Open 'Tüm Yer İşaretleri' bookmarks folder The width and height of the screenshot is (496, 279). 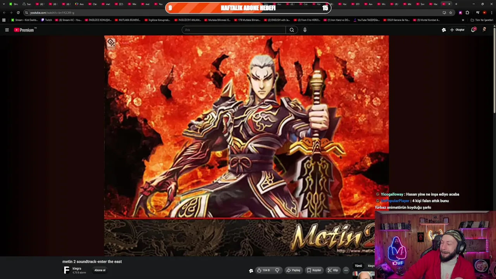(x=482, y=20)
